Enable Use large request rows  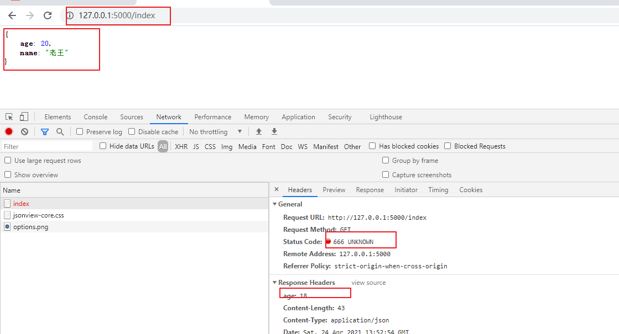coord(8,160)
